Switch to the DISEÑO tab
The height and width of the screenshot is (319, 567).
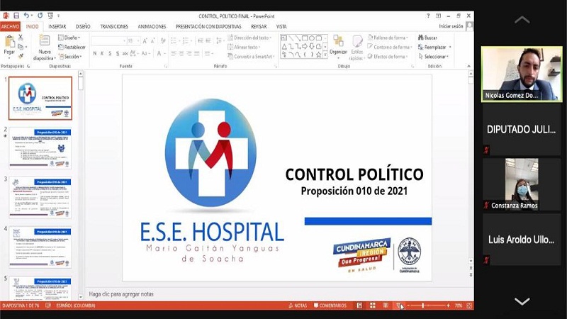pyautogui.click(x=83, y=26)
